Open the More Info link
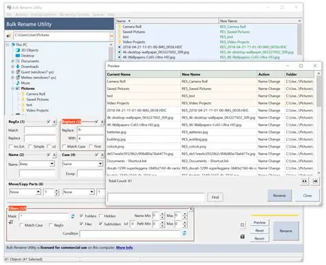The height and width of the screenshot is (265, 326). (124, 248)
